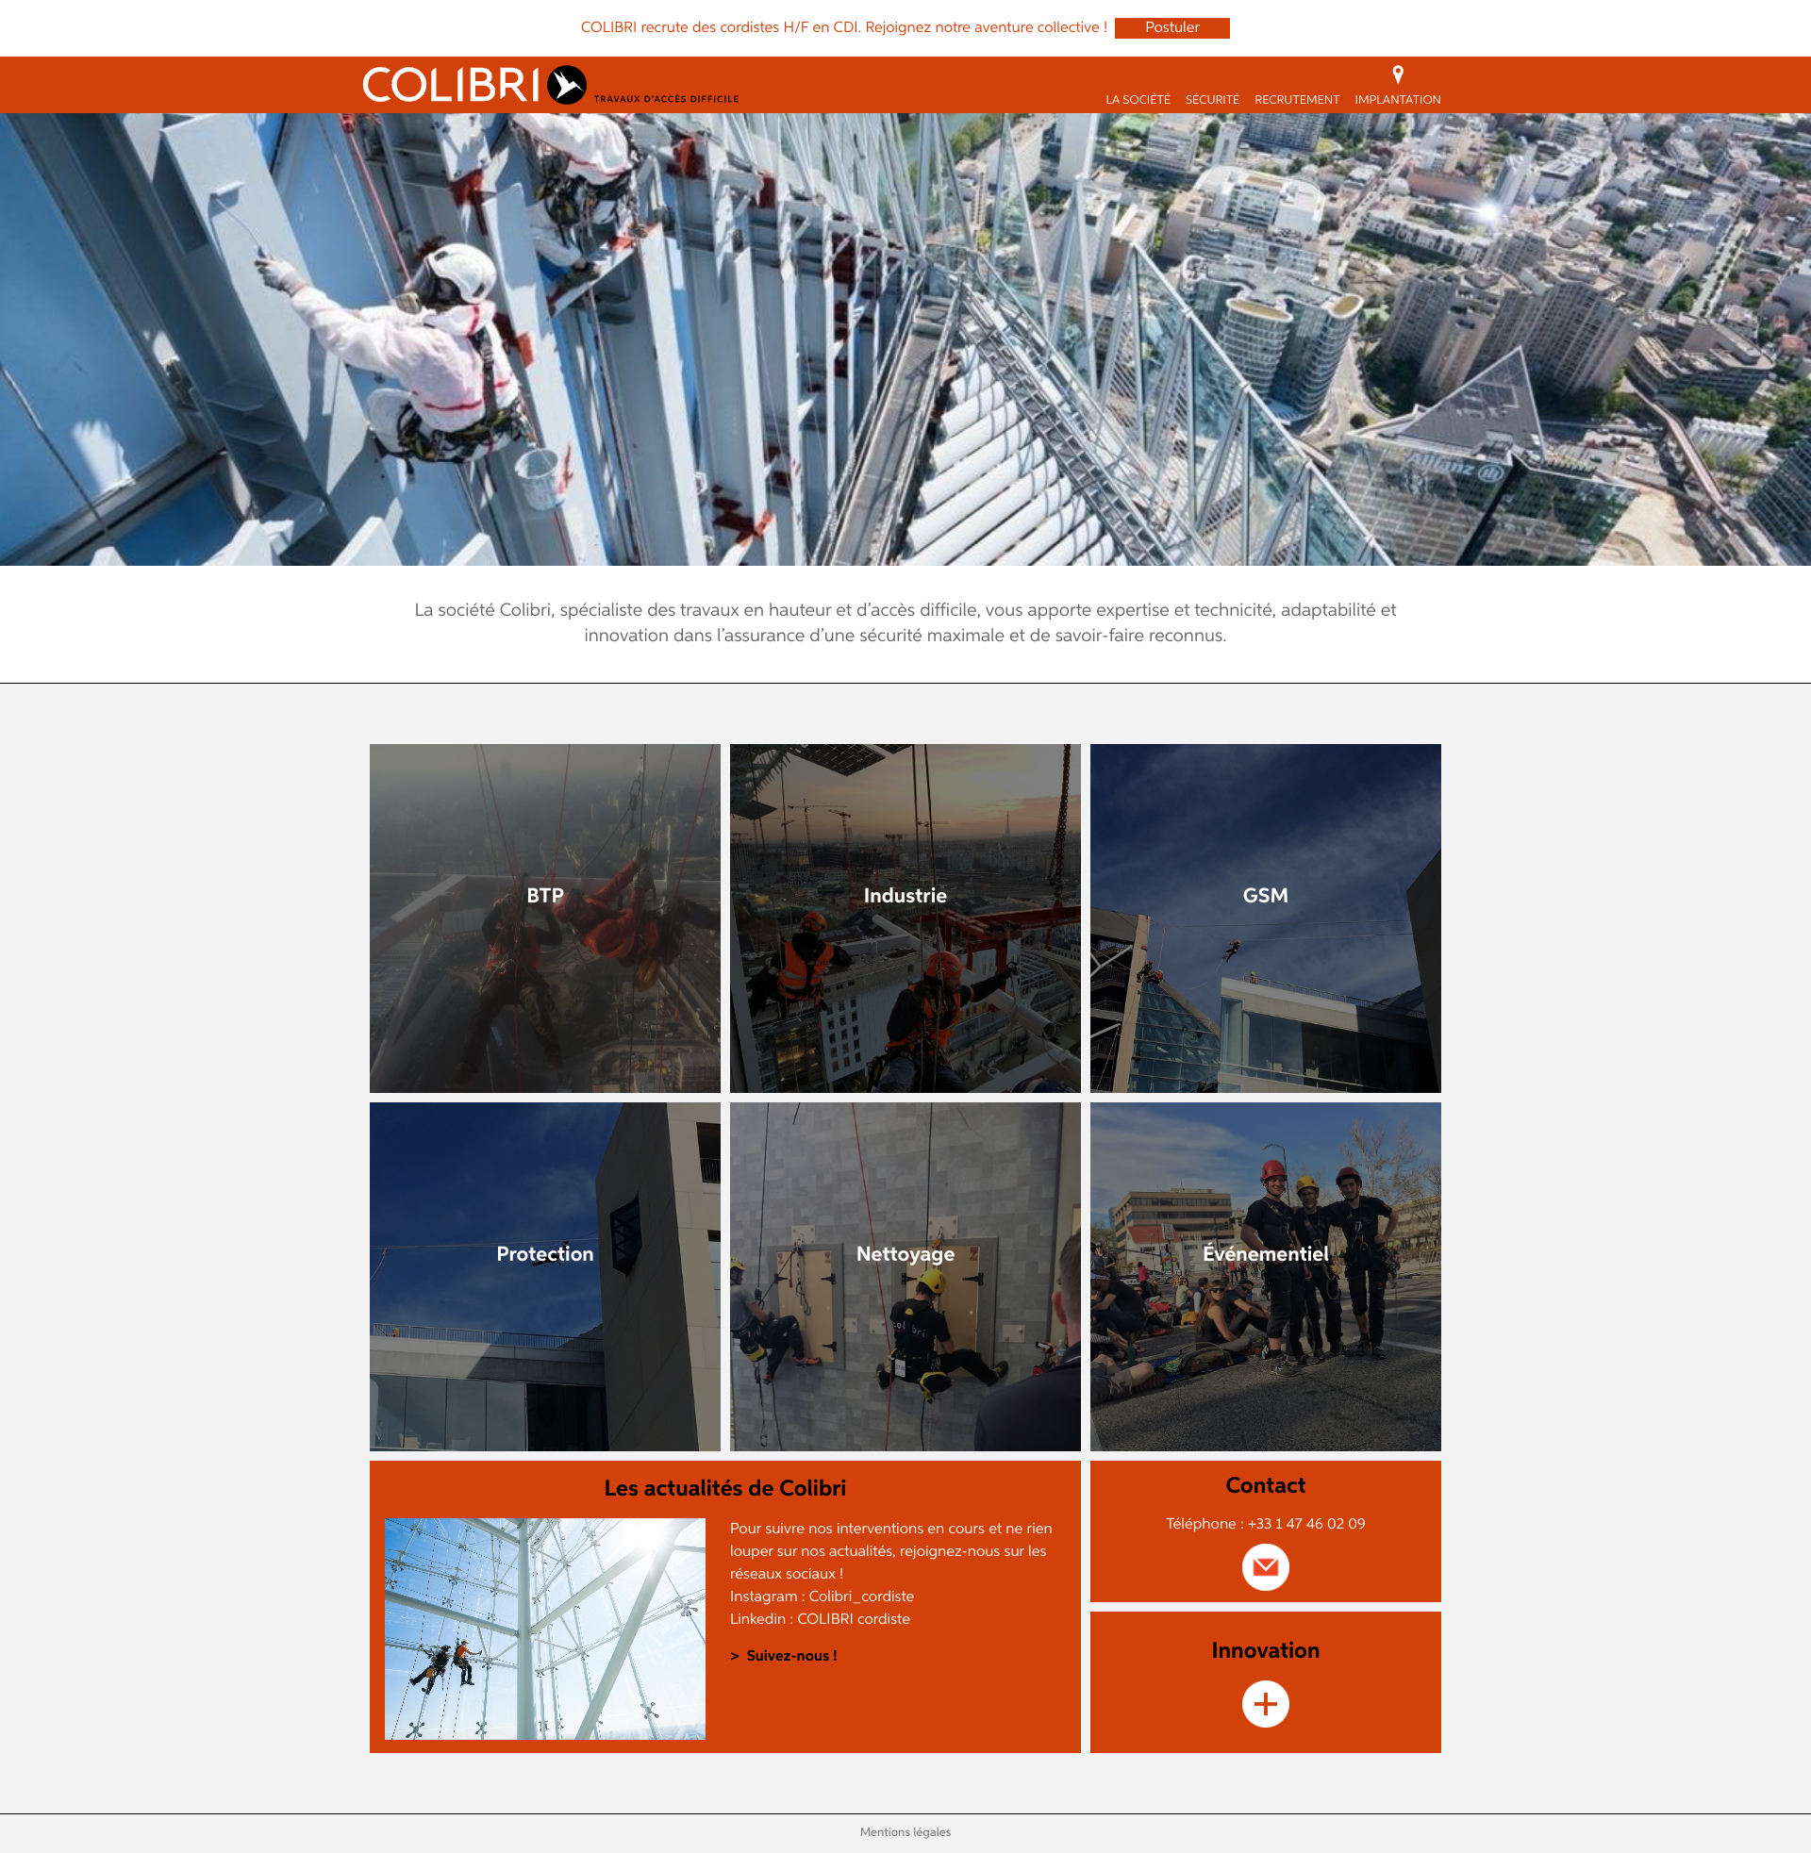
Task: Open the Recrutement menu item
Action: pyautogui.click(x=1296, y=99)
